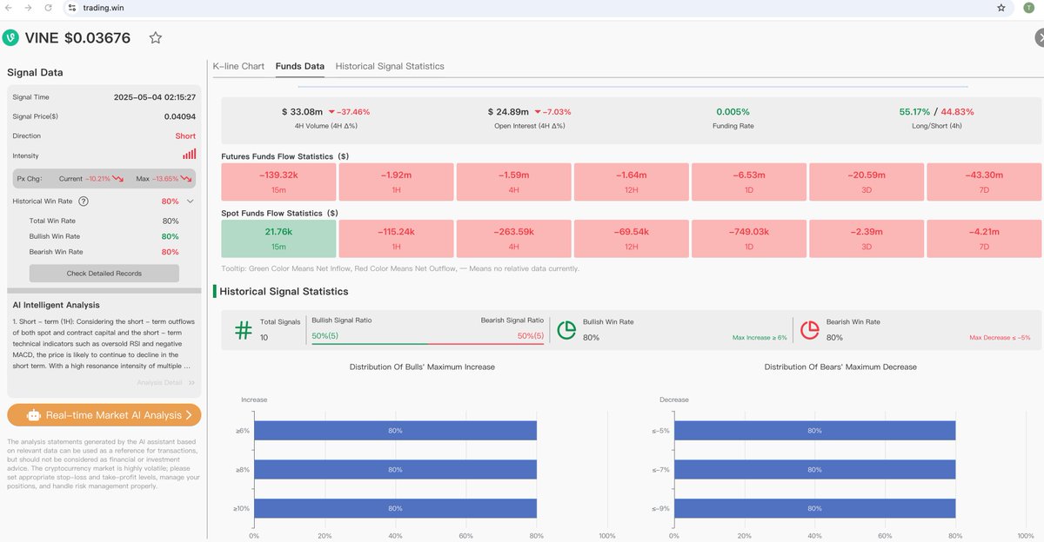Add VINE to favorites with the star
1044x542 pixels.
[156, 37]
